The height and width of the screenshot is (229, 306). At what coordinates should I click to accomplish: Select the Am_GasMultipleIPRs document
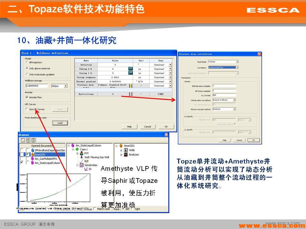(x=47, y=158)
